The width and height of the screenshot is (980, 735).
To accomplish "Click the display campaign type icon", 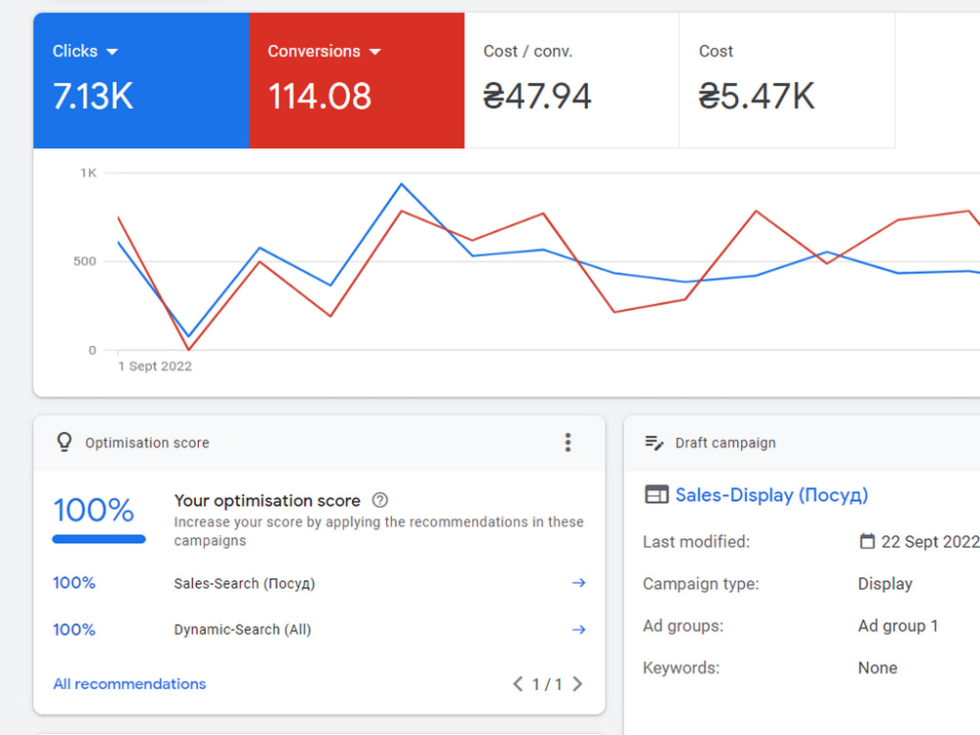I will pos(657,494).
